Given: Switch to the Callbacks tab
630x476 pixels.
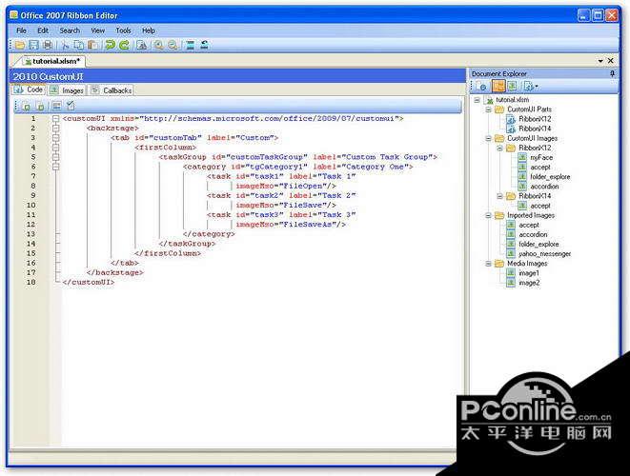Looking at the screenshot, I should pyautogui.click(x=112, y=90).
